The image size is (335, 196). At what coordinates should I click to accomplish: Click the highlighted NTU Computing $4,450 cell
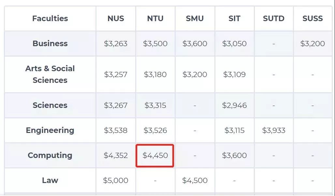[155, 155]
